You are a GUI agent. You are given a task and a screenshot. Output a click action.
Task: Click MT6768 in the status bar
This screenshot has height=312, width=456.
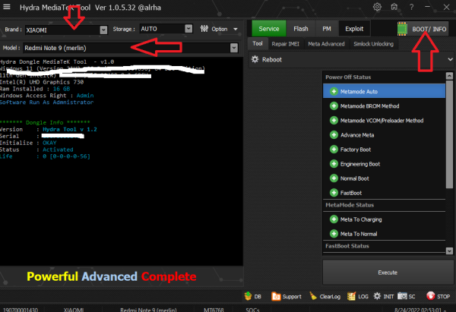(214, 310)
